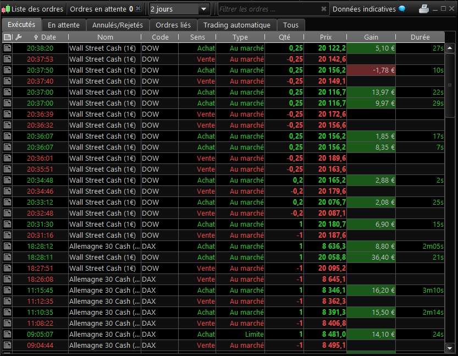
Task: Open the Ordres liés tab
Action: pyautogui.click(x=173, y=25)
